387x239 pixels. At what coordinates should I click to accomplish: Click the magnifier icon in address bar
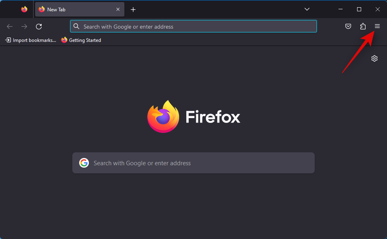(x=76, y=26)
